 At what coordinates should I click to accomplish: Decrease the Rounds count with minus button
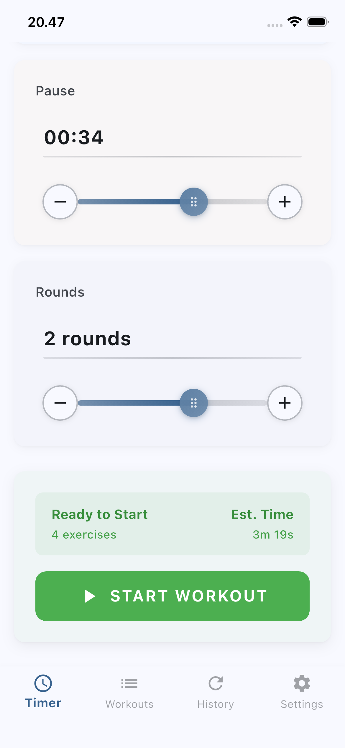[60, 403]
